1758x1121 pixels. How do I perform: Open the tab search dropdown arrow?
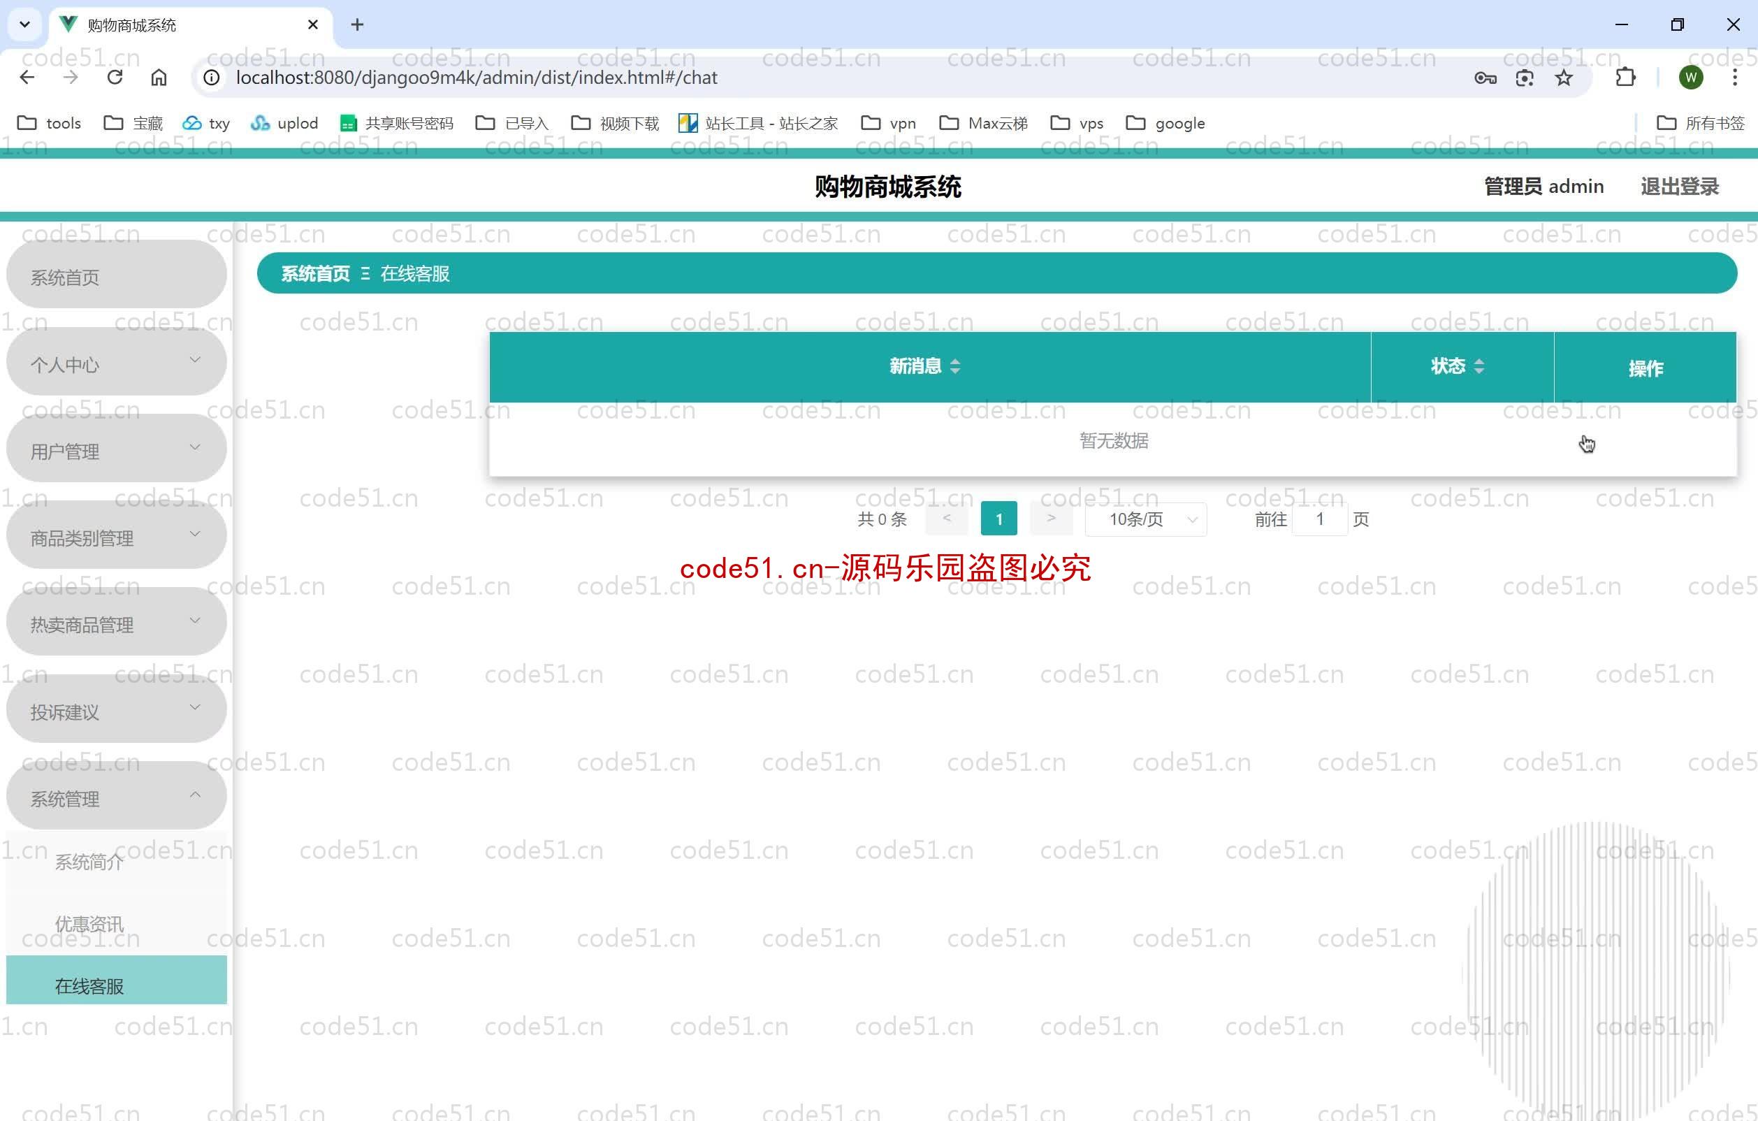(25, 25)
